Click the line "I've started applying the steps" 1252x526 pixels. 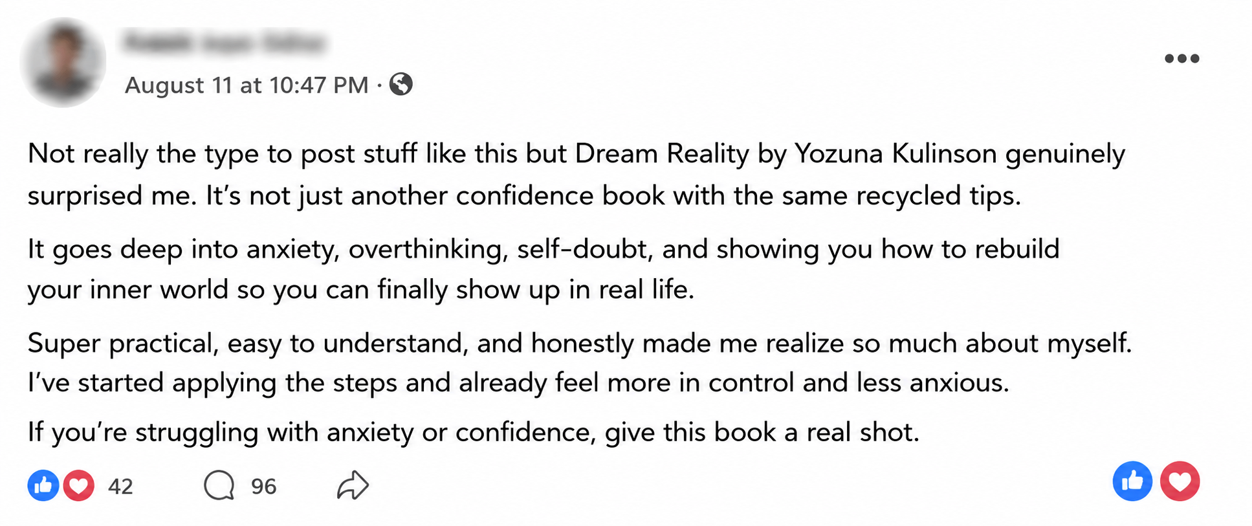pyautogui.click(x=518, y=382)
